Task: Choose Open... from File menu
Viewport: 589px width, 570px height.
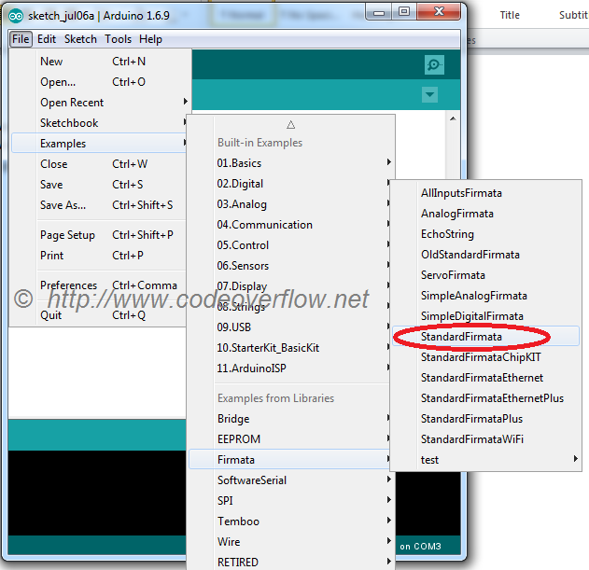Action: click(99, 82)
